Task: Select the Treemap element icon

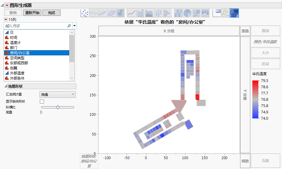Action: pyautogui.click(x=196, y=13)
